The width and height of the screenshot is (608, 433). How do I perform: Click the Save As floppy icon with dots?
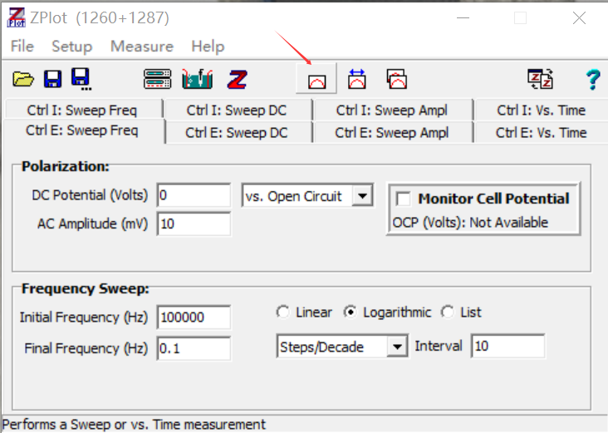coord(81,80)
